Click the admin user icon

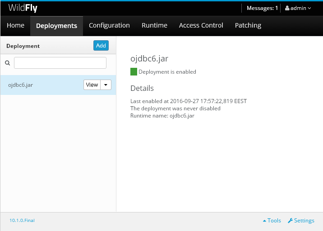point(287,8)
